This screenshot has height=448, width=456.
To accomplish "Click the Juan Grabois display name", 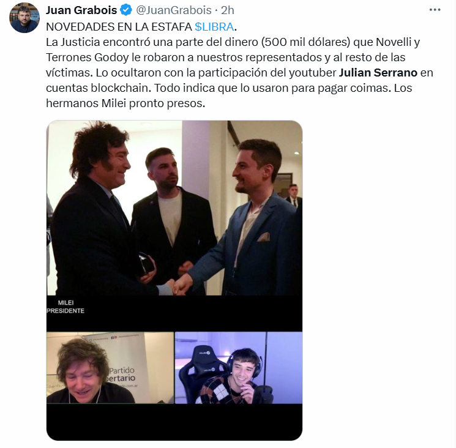I will click(x=81, y=10).
